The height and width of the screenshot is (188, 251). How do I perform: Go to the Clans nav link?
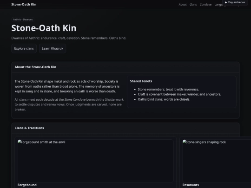193,5
